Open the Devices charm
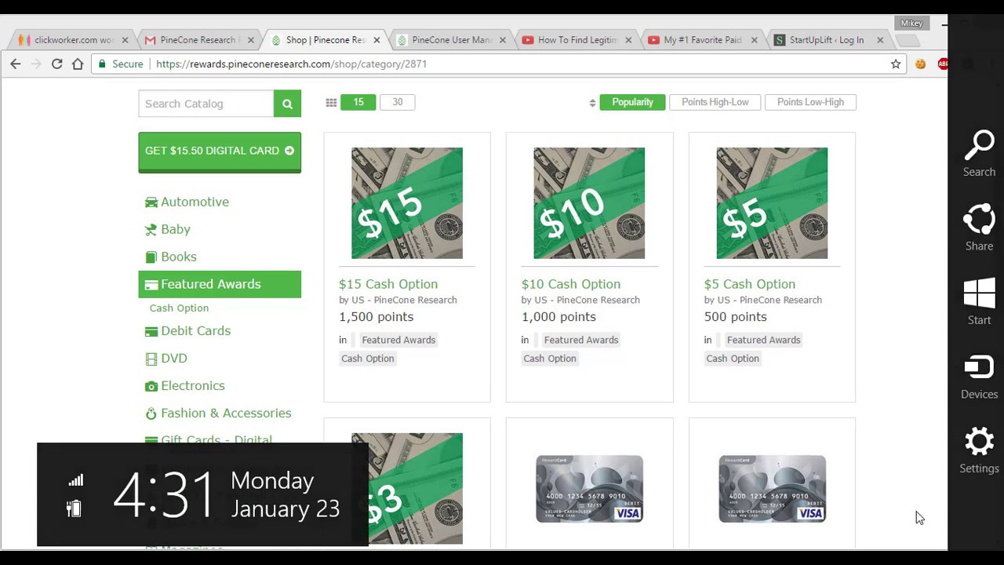The image size is (1004, 565). (979, 377)
